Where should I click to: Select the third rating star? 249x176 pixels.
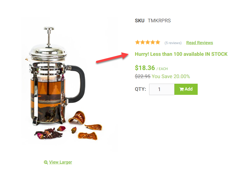[148, 42]
